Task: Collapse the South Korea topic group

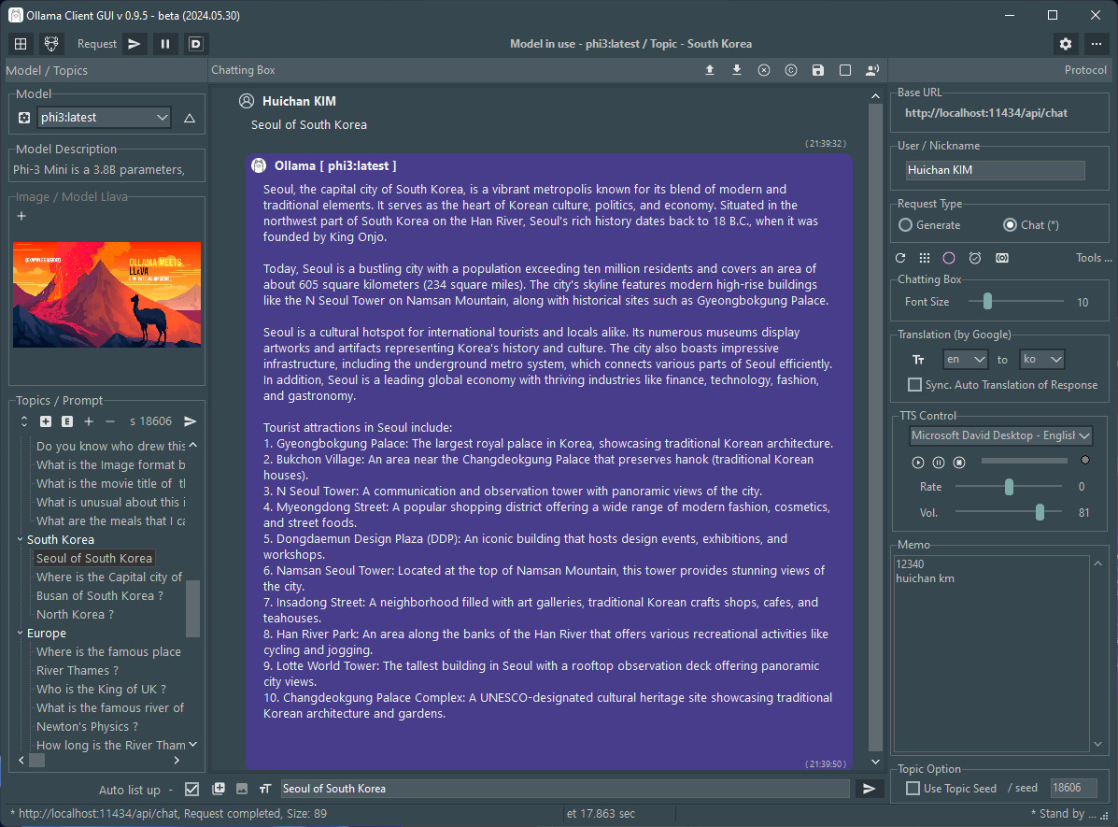Action: (x=20, y=540)
